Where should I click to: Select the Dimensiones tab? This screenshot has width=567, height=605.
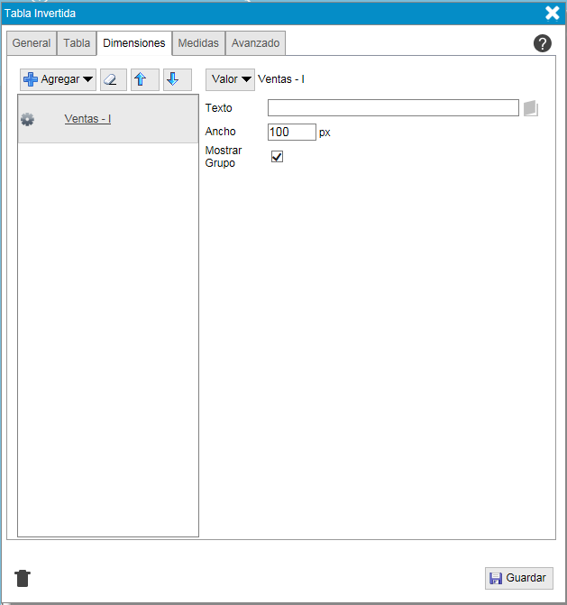[134, 42]
